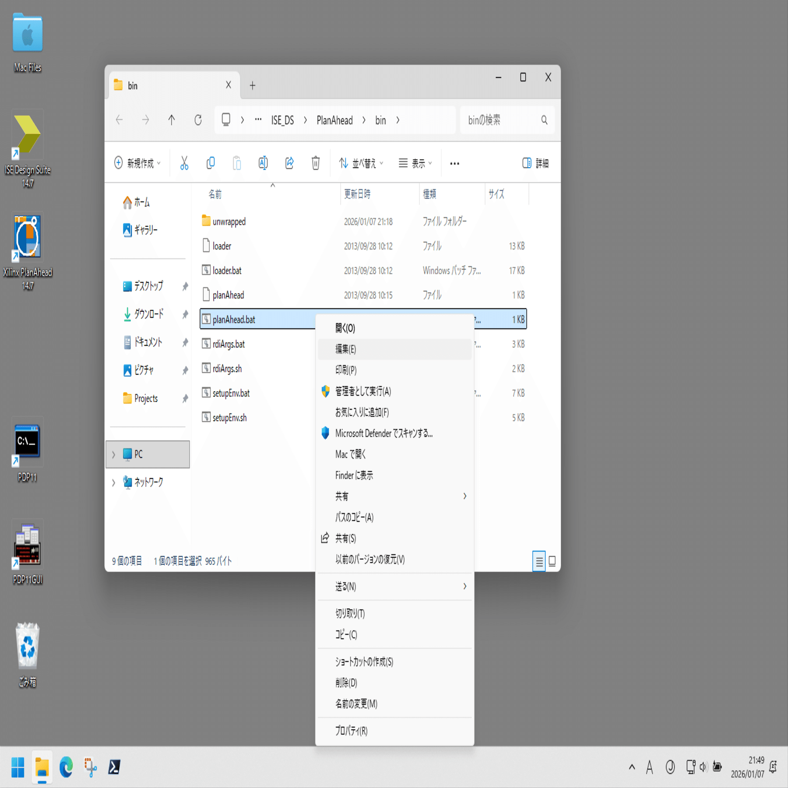
Task: Toggle the 詳細 details pane button
Action: tap(535, 163)
